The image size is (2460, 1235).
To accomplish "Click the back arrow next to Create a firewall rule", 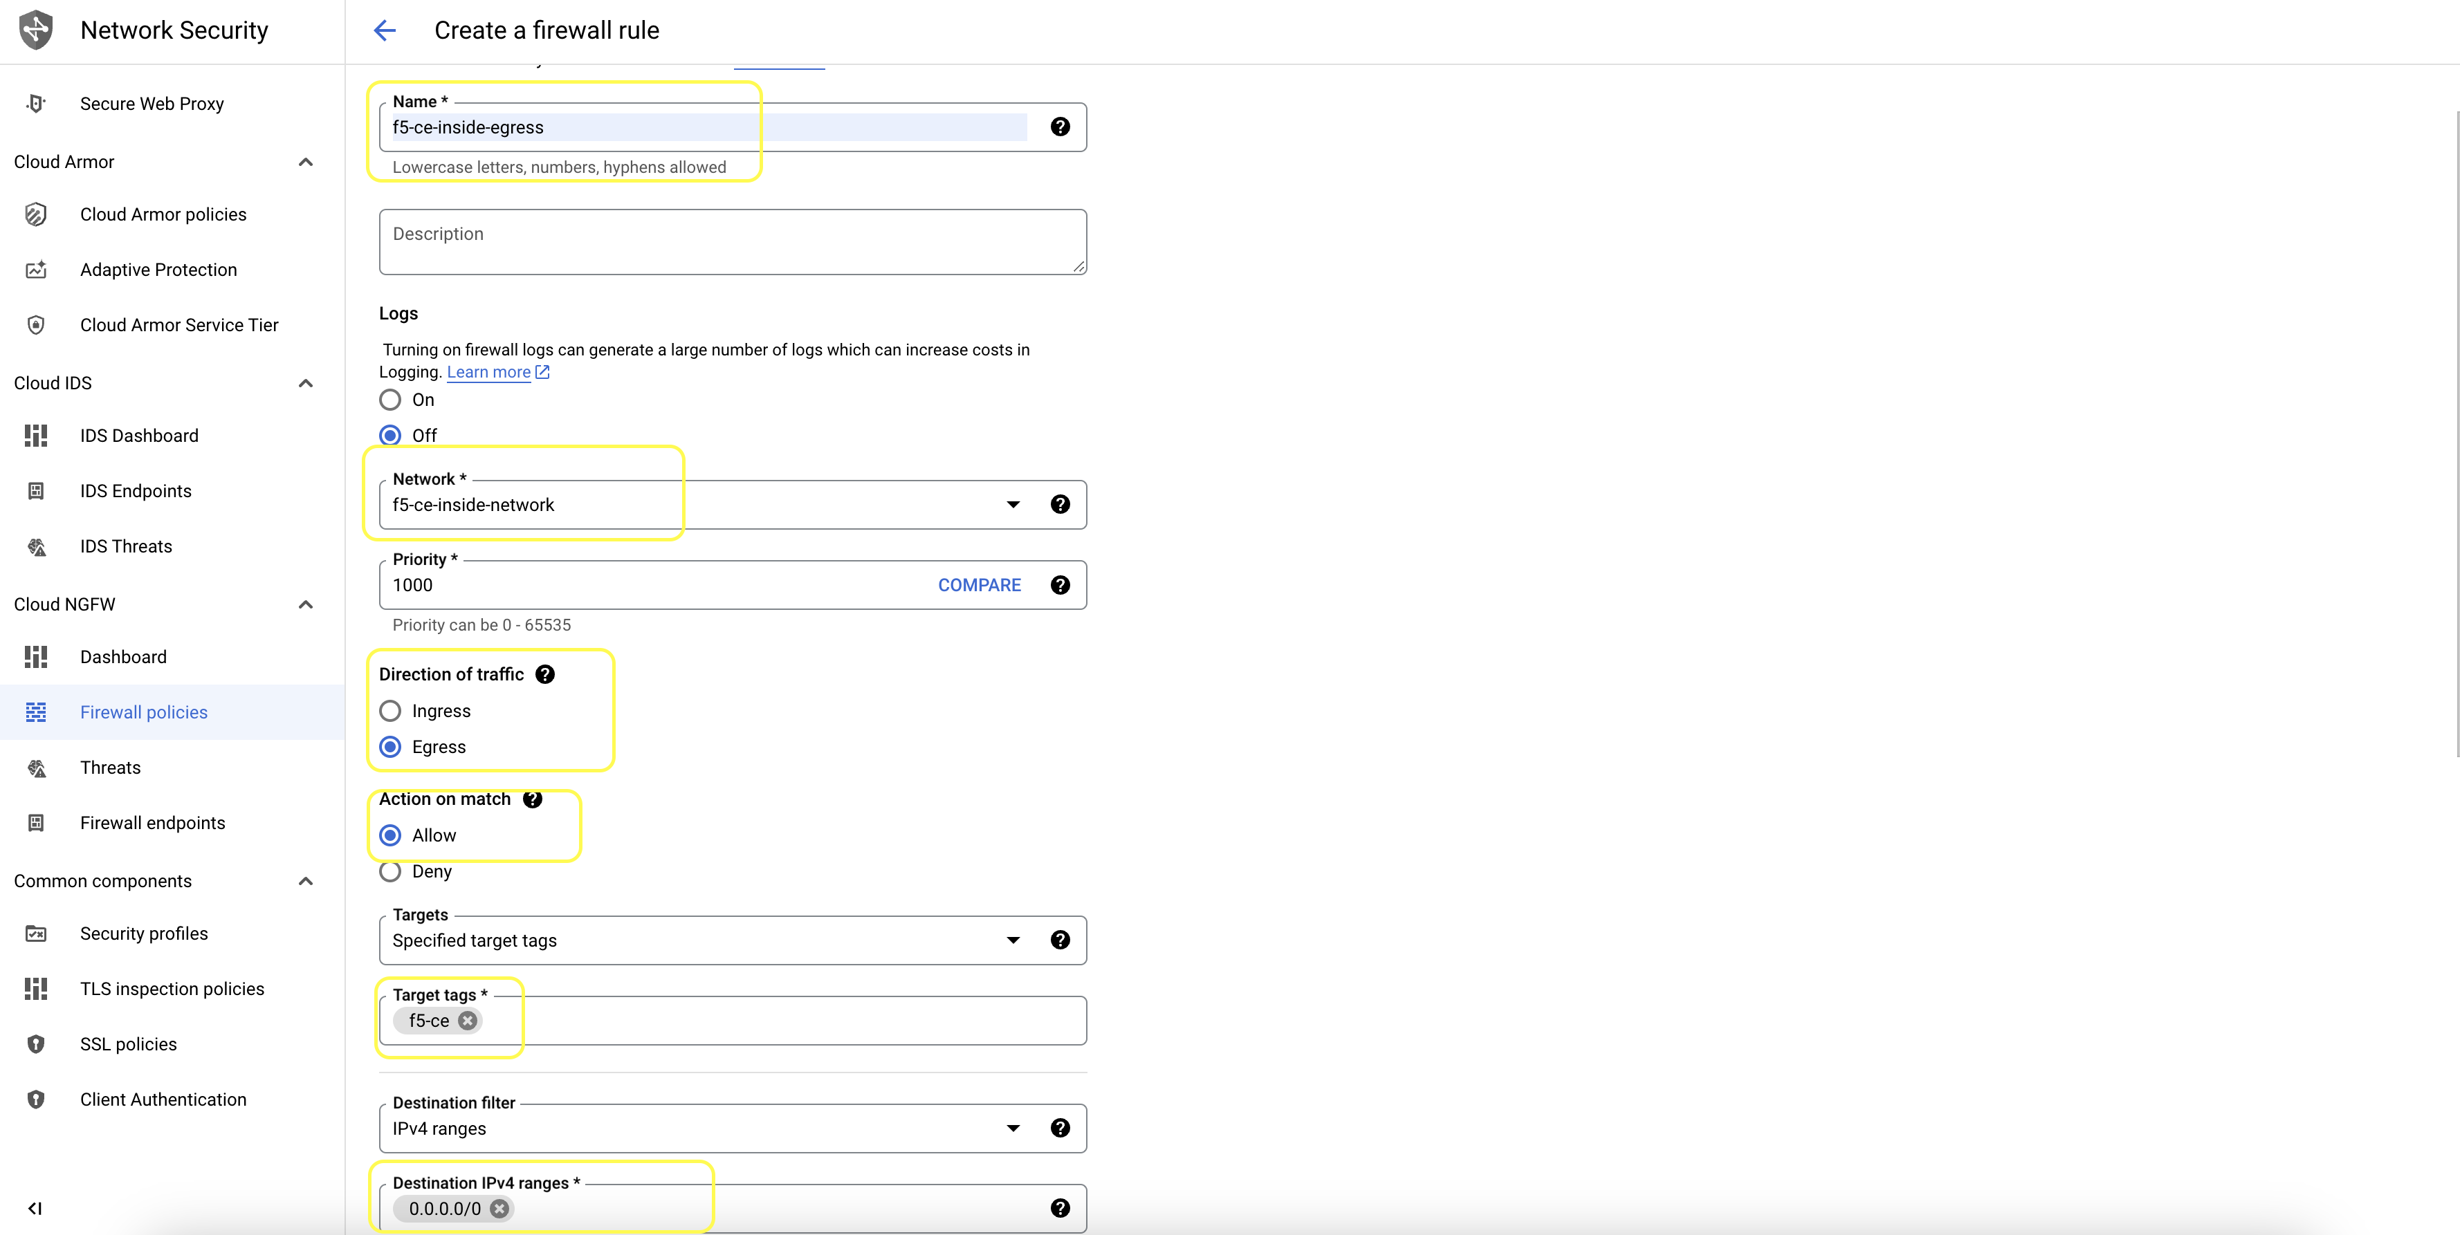I will pos(384,30).
